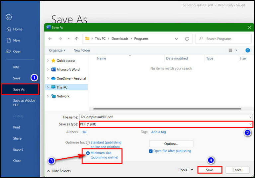Go forward using the dialog's right arrow
The image size is (255, 178).
(x=60, y=39)
